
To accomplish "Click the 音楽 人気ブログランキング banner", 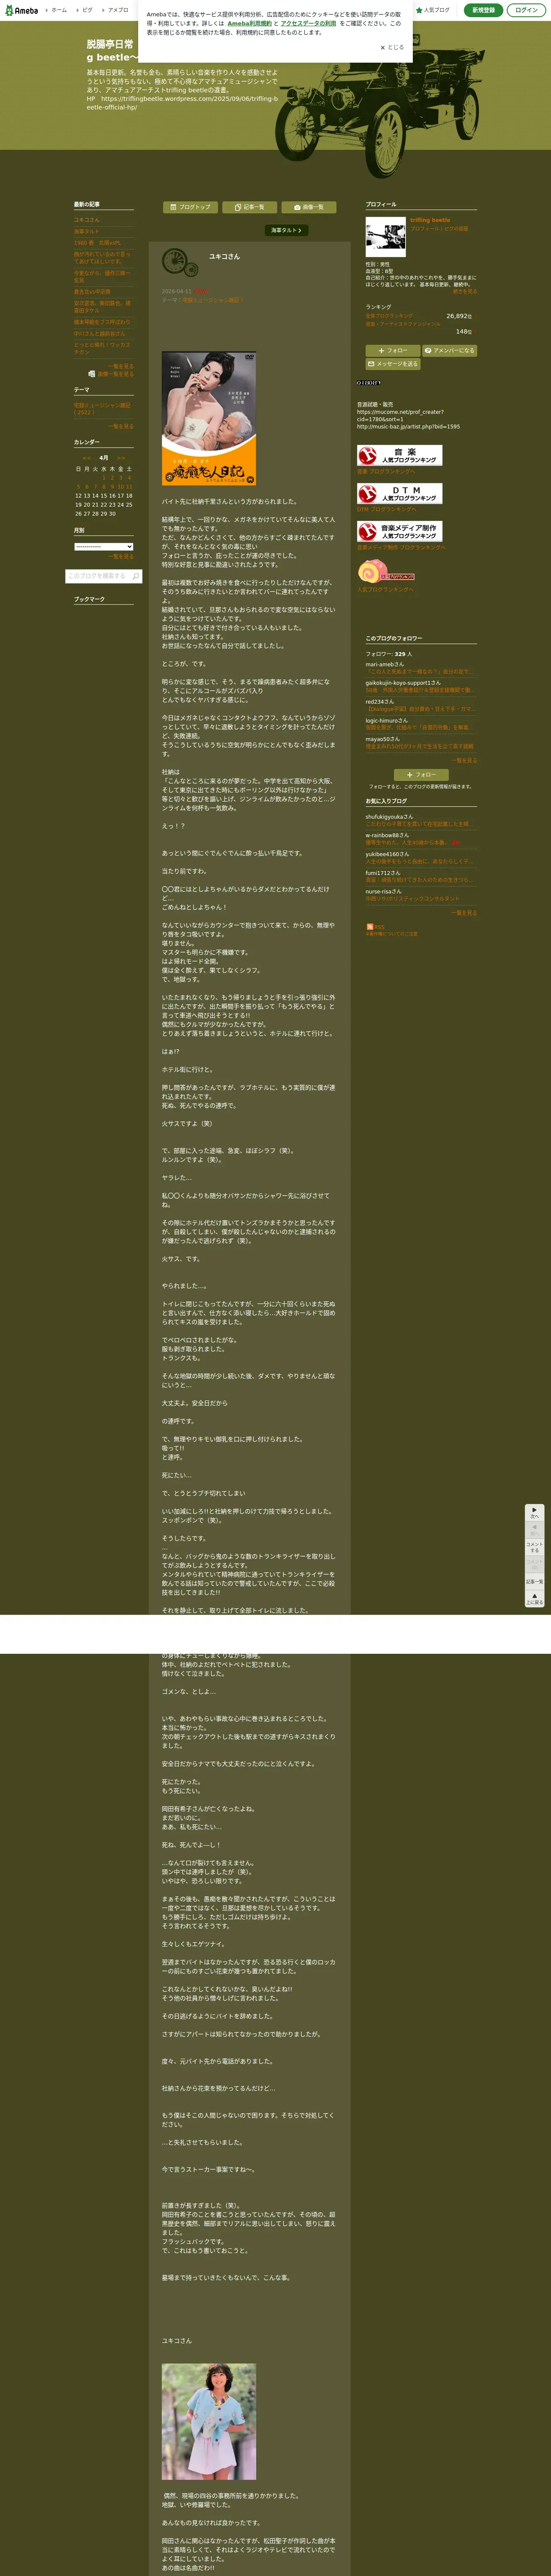I will 399,455.
